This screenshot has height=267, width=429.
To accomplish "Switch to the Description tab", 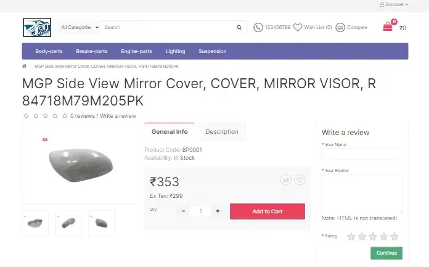I will coord(221,131).
